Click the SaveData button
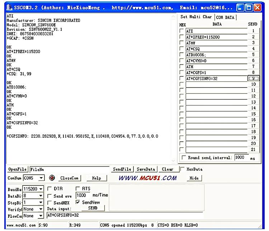 [146, 169]
